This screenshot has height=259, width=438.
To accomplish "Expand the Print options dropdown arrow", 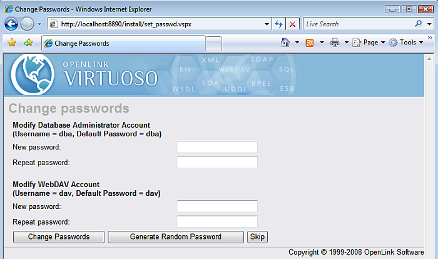I will [346, 43].
